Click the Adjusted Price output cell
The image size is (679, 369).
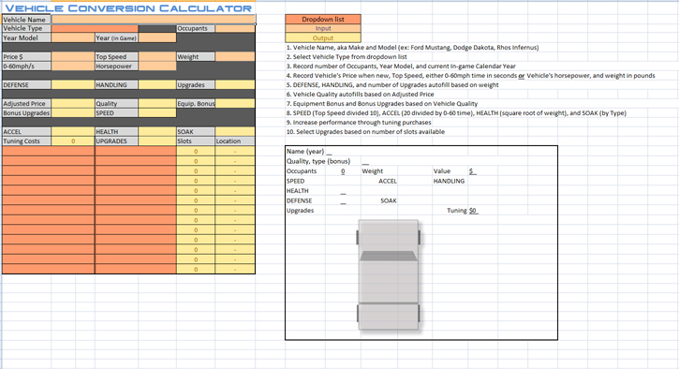coord(73,104)
